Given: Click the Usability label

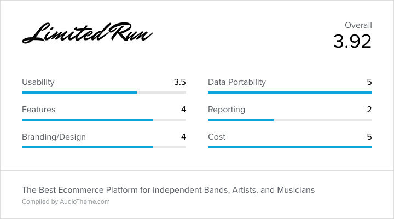Looking at the screenshot, I should click(x=38, y=82).
